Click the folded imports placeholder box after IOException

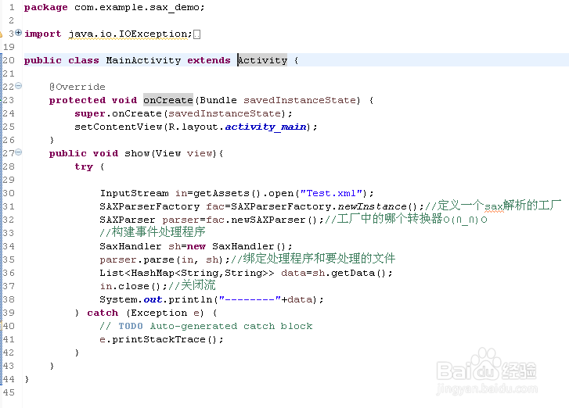click(196, 34)
